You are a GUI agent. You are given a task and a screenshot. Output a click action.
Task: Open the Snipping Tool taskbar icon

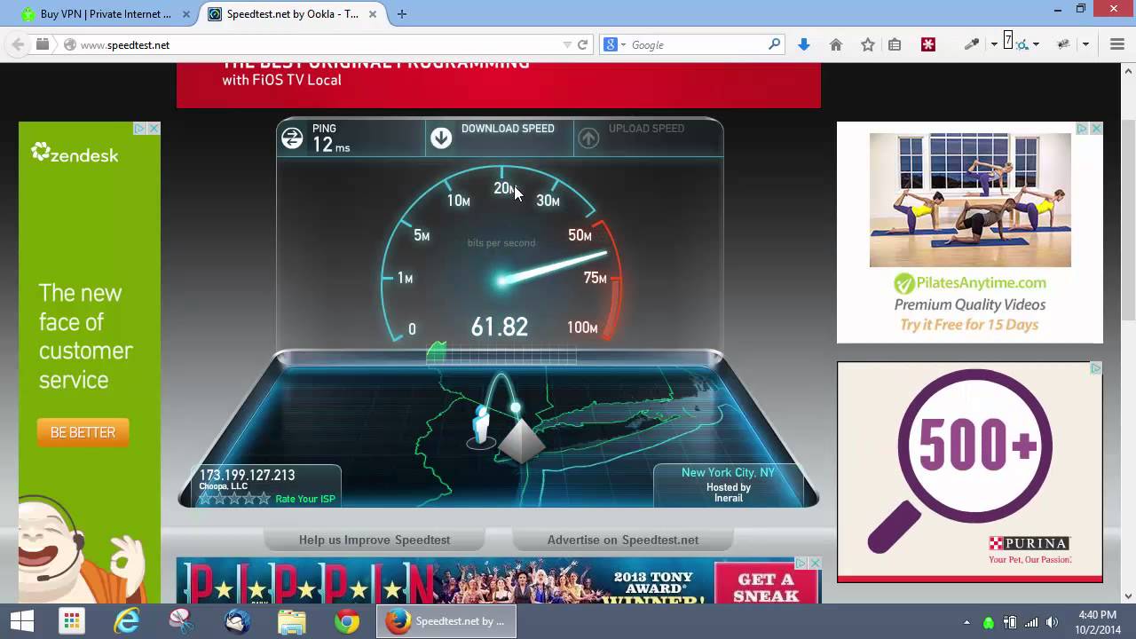(x=182, y=621)
